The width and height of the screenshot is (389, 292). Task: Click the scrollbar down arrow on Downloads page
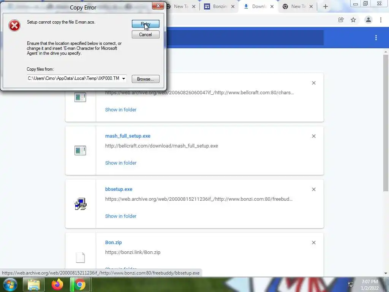coord(386,273)
